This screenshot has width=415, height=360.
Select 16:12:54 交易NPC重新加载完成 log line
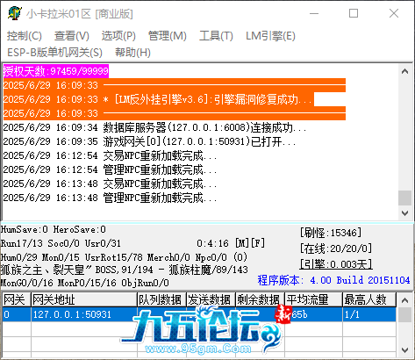[111, 155]
